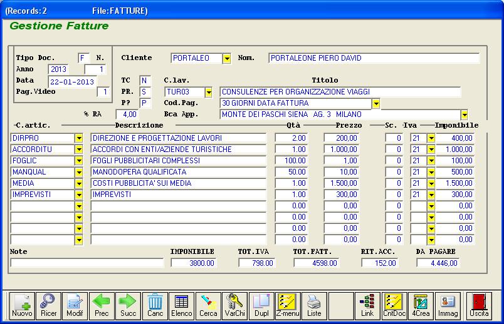Click the % RA field 4,00
This screenshot has height=324, width=504.
[127, 114]
